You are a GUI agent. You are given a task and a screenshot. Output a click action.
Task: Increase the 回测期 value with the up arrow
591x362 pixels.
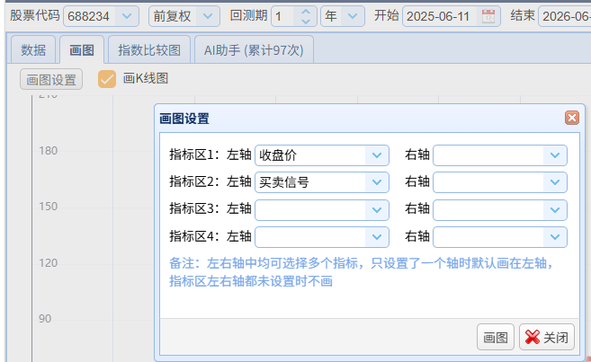tap(306, 12)
